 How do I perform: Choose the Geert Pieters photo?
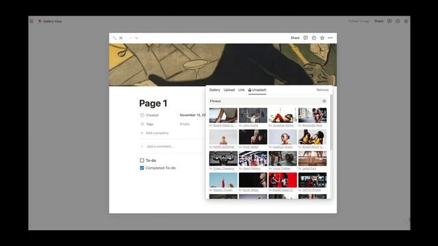253,159
